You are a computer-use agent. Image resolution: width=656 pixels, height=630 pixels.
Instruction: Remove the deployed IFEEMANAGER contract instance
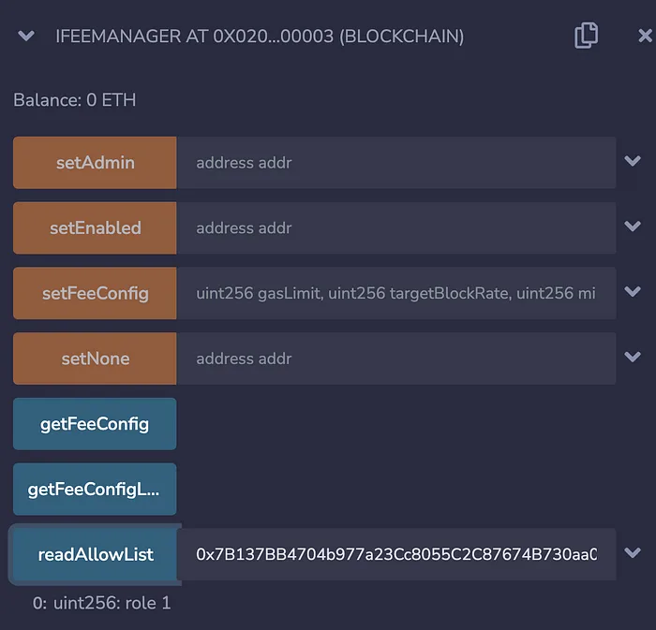[645, 36]
